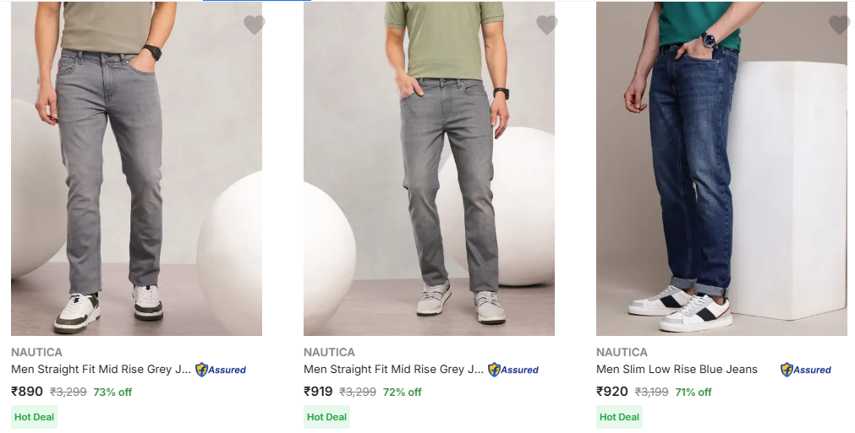Wishlist the ₹890 grey jeans with heart icon
Viewport: 855px width, 433px height.
[254, 25]
